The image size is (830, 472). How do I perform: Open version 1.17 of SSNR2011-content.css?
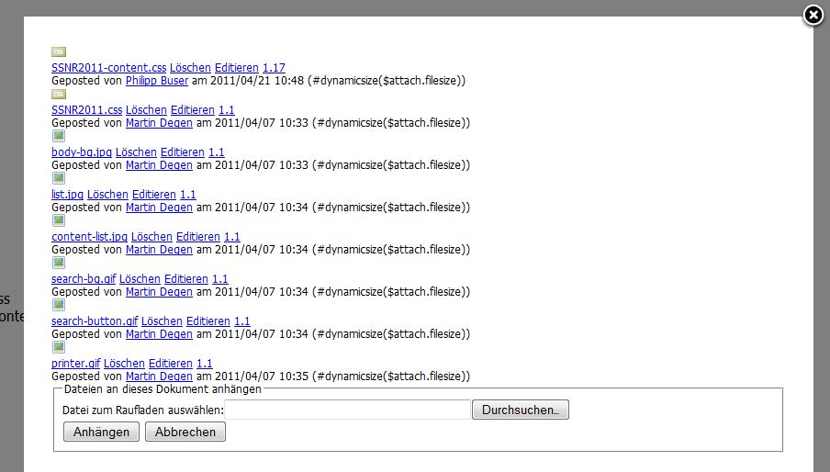(x=274, y=68)
